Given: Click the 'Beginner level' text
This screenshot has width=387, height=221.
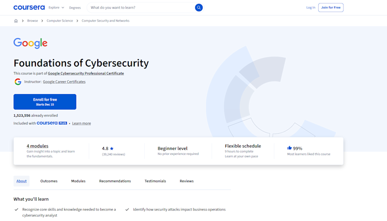Looking at the screenshot, I should pyautogui.click(x=172, y=149).
